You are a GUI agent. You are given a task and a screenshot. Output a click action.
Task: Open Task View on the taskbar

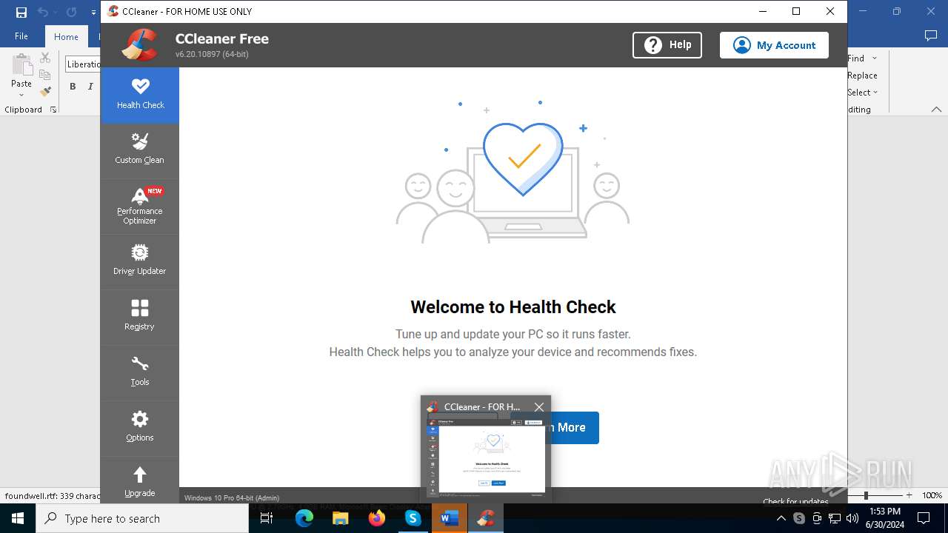[267, 518]
